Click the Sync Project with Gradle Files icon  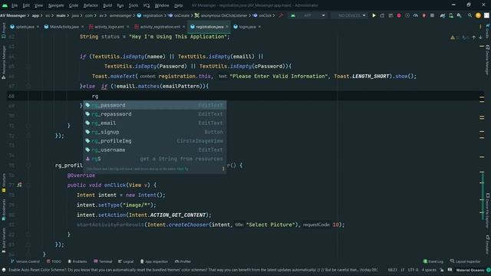coord(443,15)
